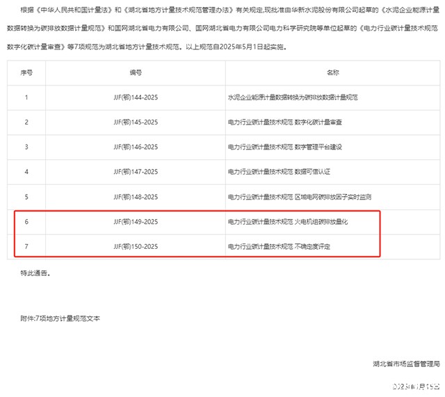445x397 pixels.
Task: Select the 数字管理平台建设 specification name
Action: [x=318, y=147]
